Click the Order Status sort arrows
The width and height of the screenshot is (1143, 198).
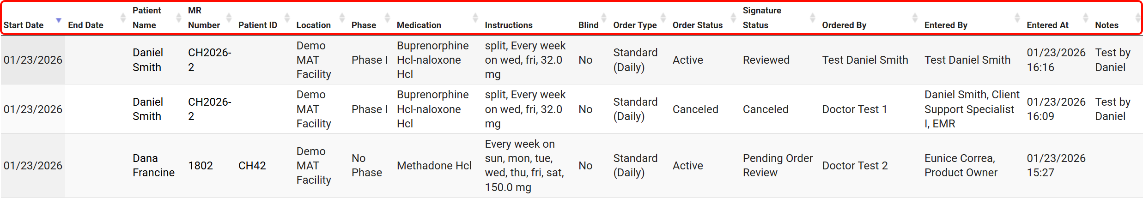733,18
